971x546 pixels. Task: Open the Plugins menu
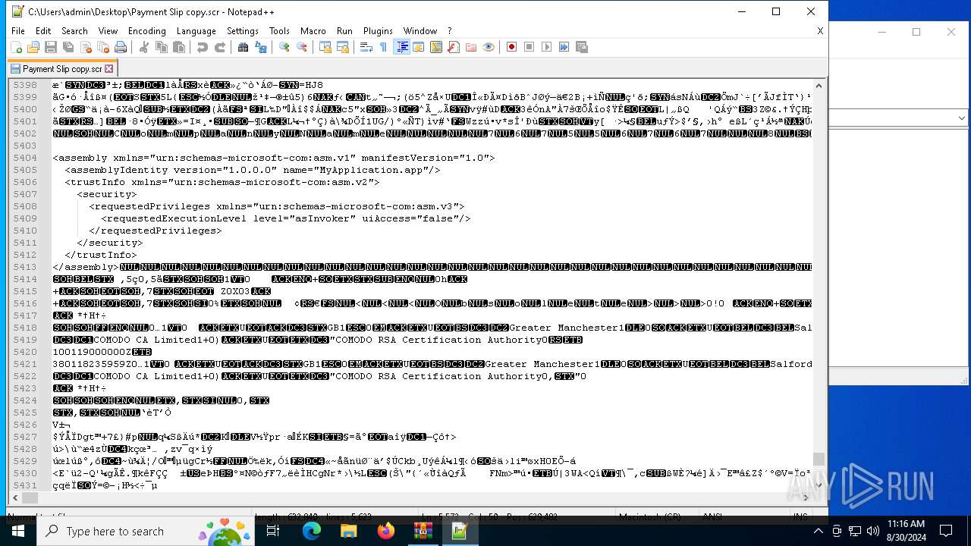click(378, 31)
